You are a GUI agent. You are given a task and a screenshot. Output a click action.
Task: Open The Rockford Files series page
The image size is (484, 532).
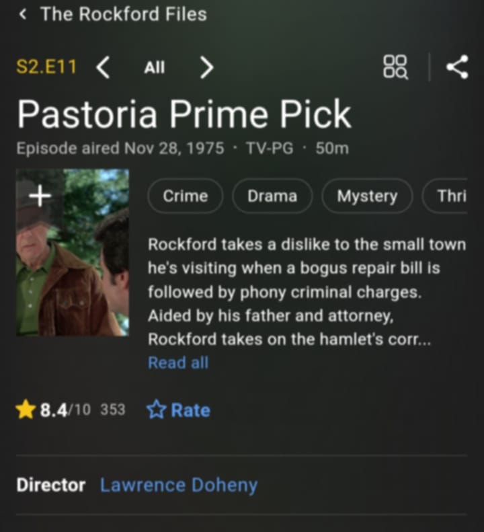[124, 14]
